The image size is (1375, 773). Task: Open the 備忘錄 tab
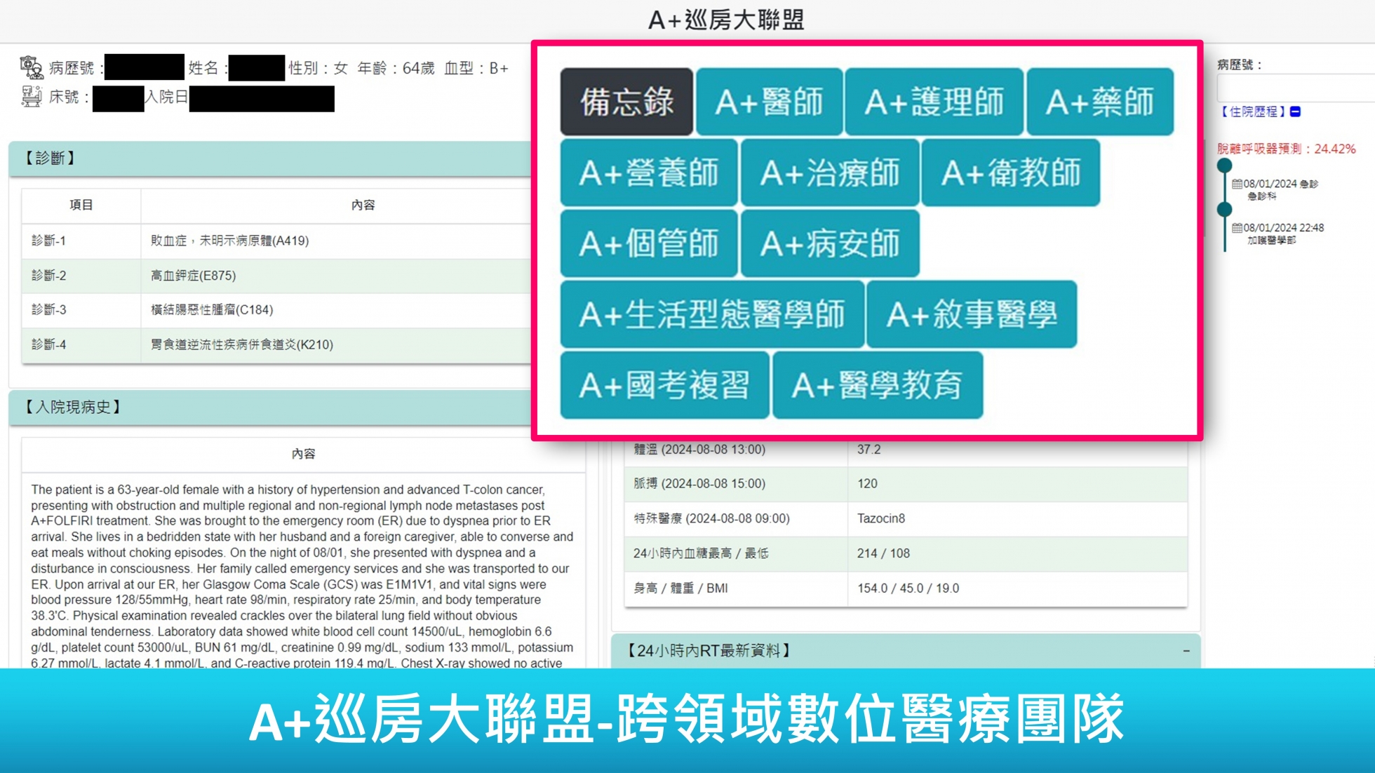626,102
